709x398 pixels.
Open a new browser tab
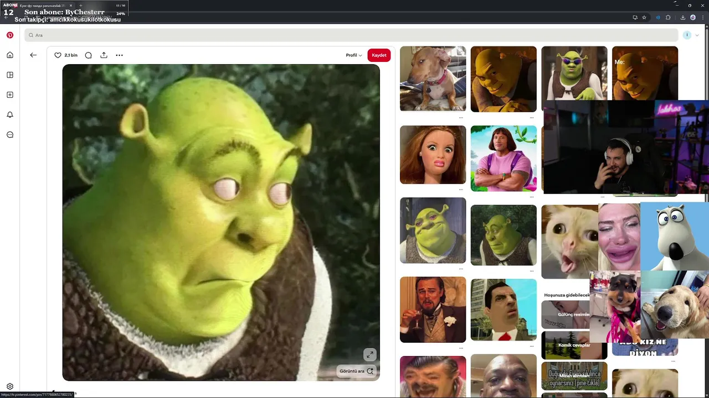[x=80, y=6]
